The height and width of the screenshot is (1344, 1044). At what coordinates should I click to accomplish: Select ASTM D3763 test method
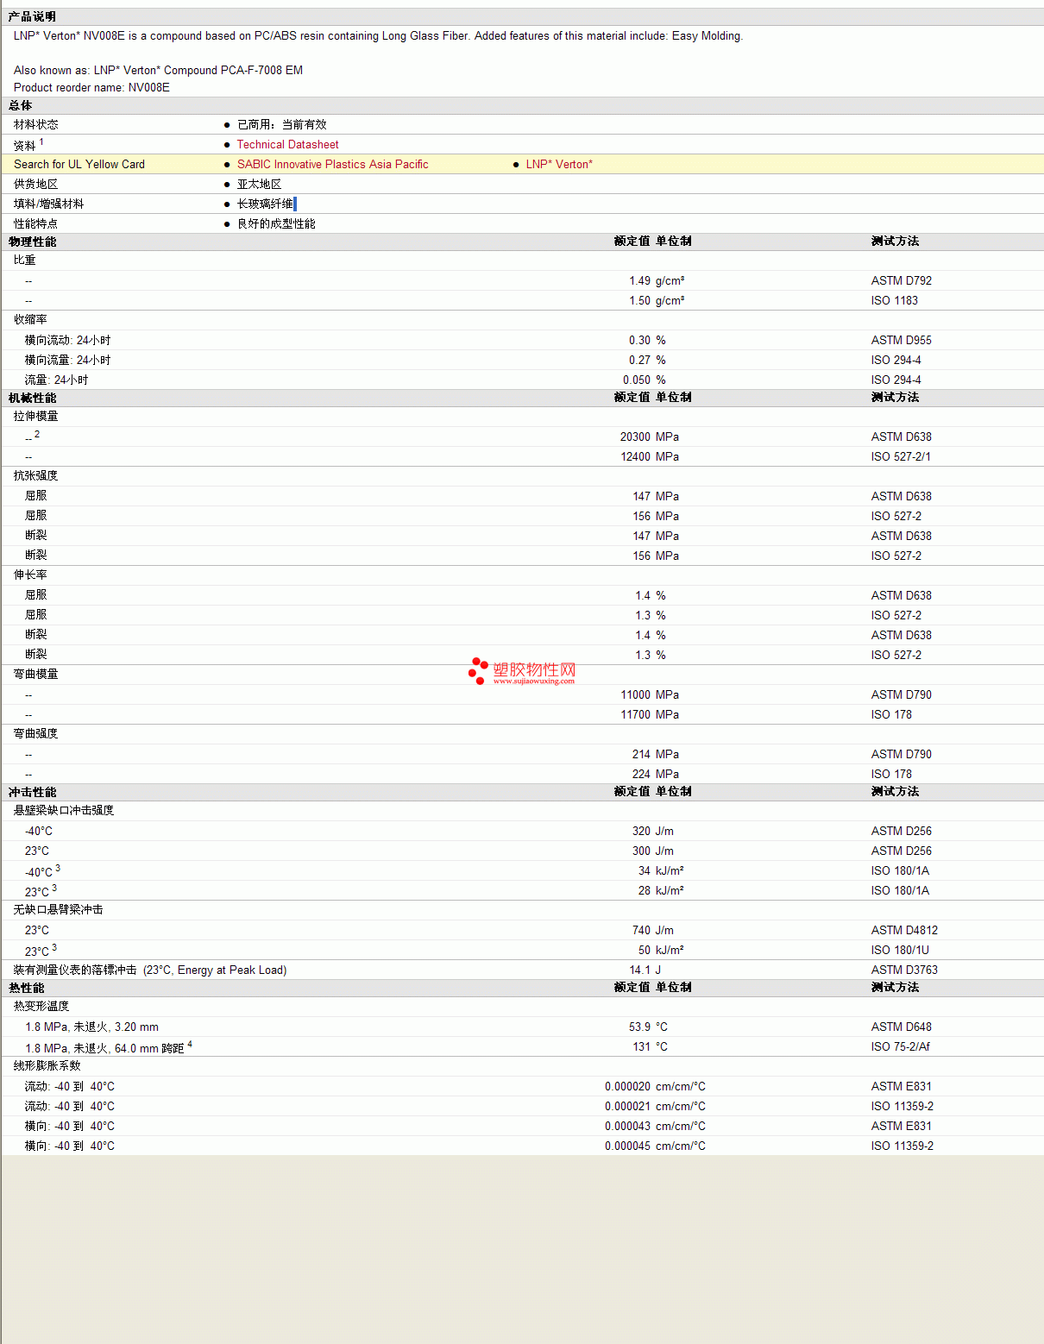tap(904, 970)
